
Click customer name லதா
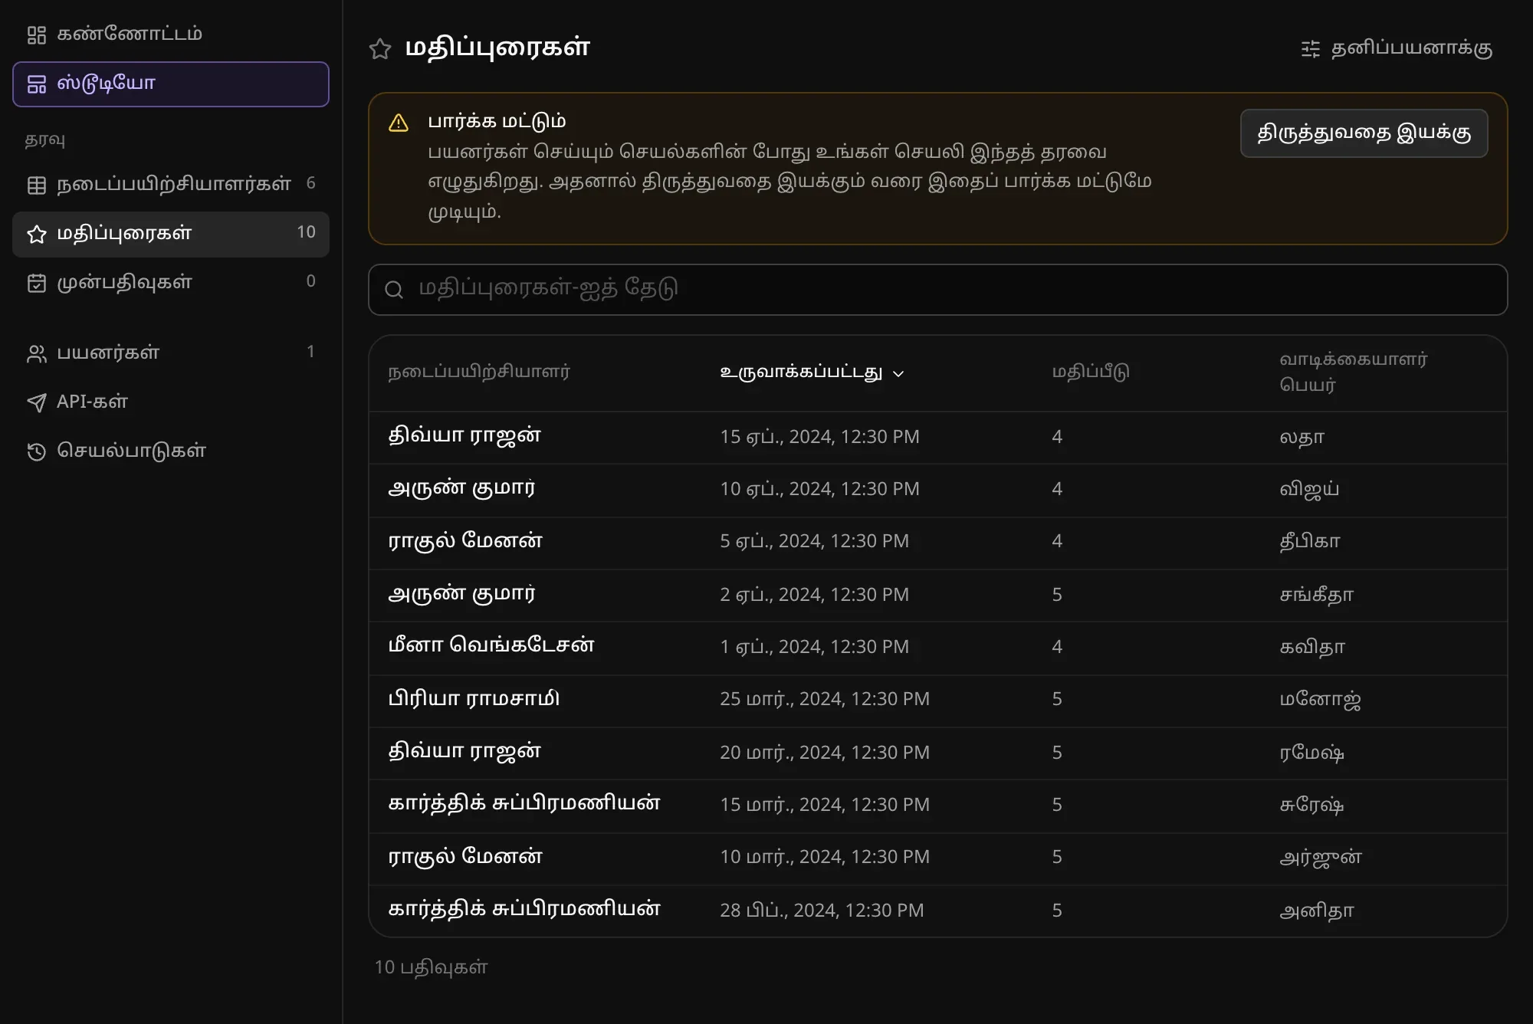(1302, 437)
